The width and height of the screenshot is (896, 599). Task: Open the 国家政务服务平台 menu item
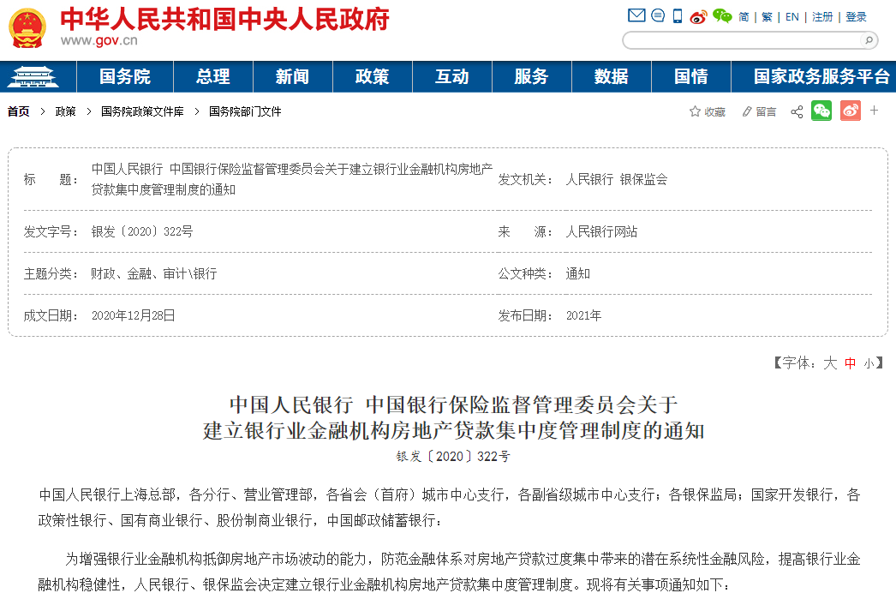tap(821, 77)
